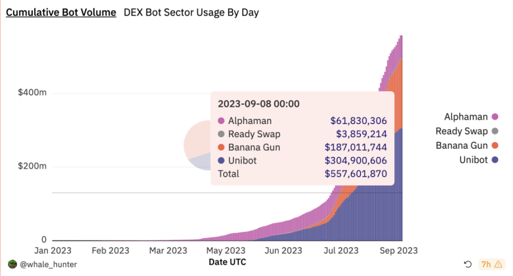Click the Sep 2023 axis label
The width and height of the screenshot is (513, 276).
[398, 251]
